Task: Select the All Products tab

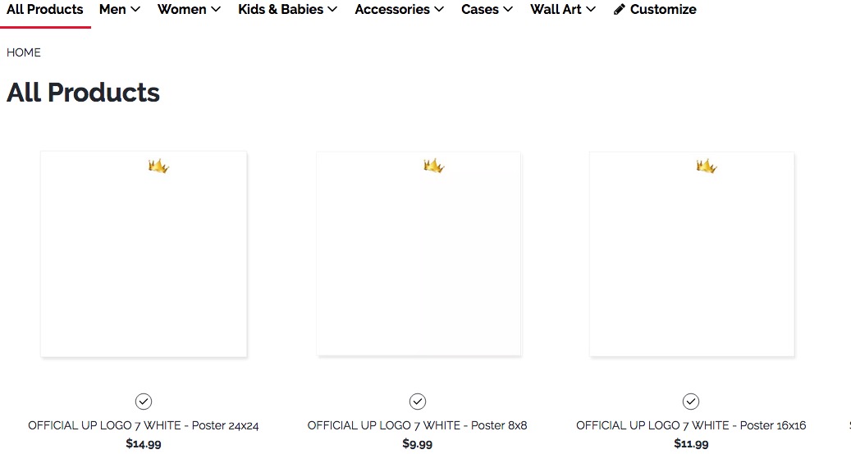Action: (x=45, y=10)
